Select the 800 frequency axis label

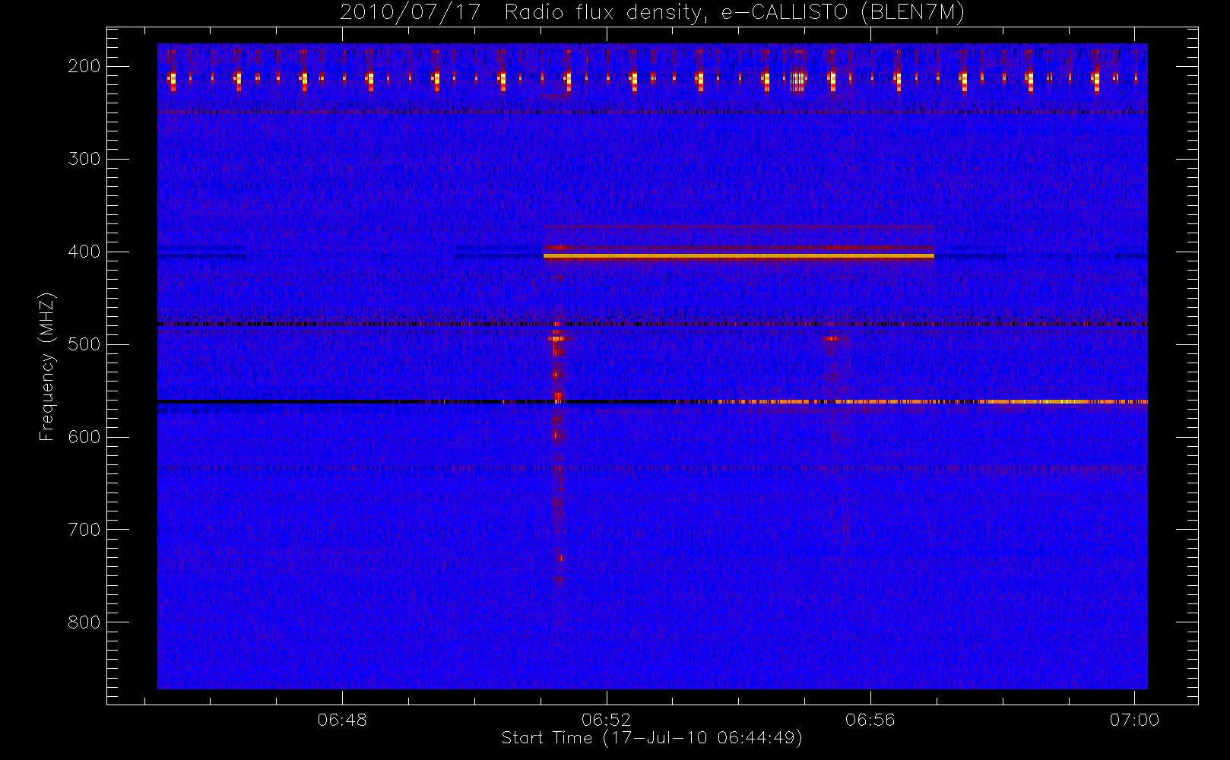pos(84,622)
